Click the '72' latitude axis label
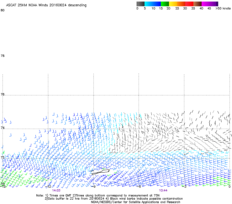Image resolution: width=232 pixels, height=204 pixels. point(3,157)
